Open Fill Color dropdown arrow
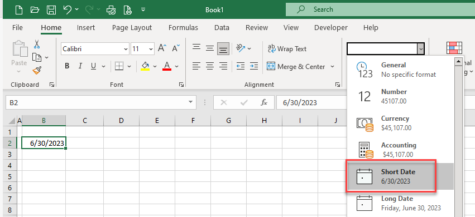 [155, 66]
